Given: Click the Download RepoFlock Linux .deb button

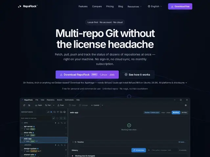Looking at the screenshot, I should tap(87, 75).
